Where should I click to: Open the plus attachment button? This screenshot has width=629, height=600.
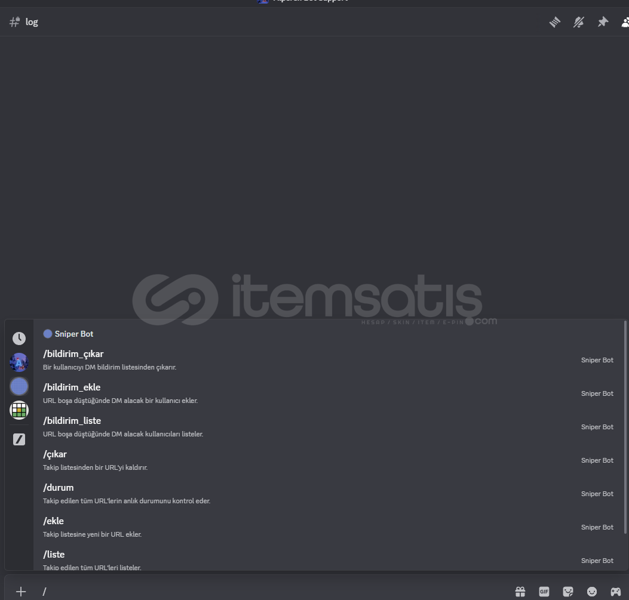pos(21,592)
